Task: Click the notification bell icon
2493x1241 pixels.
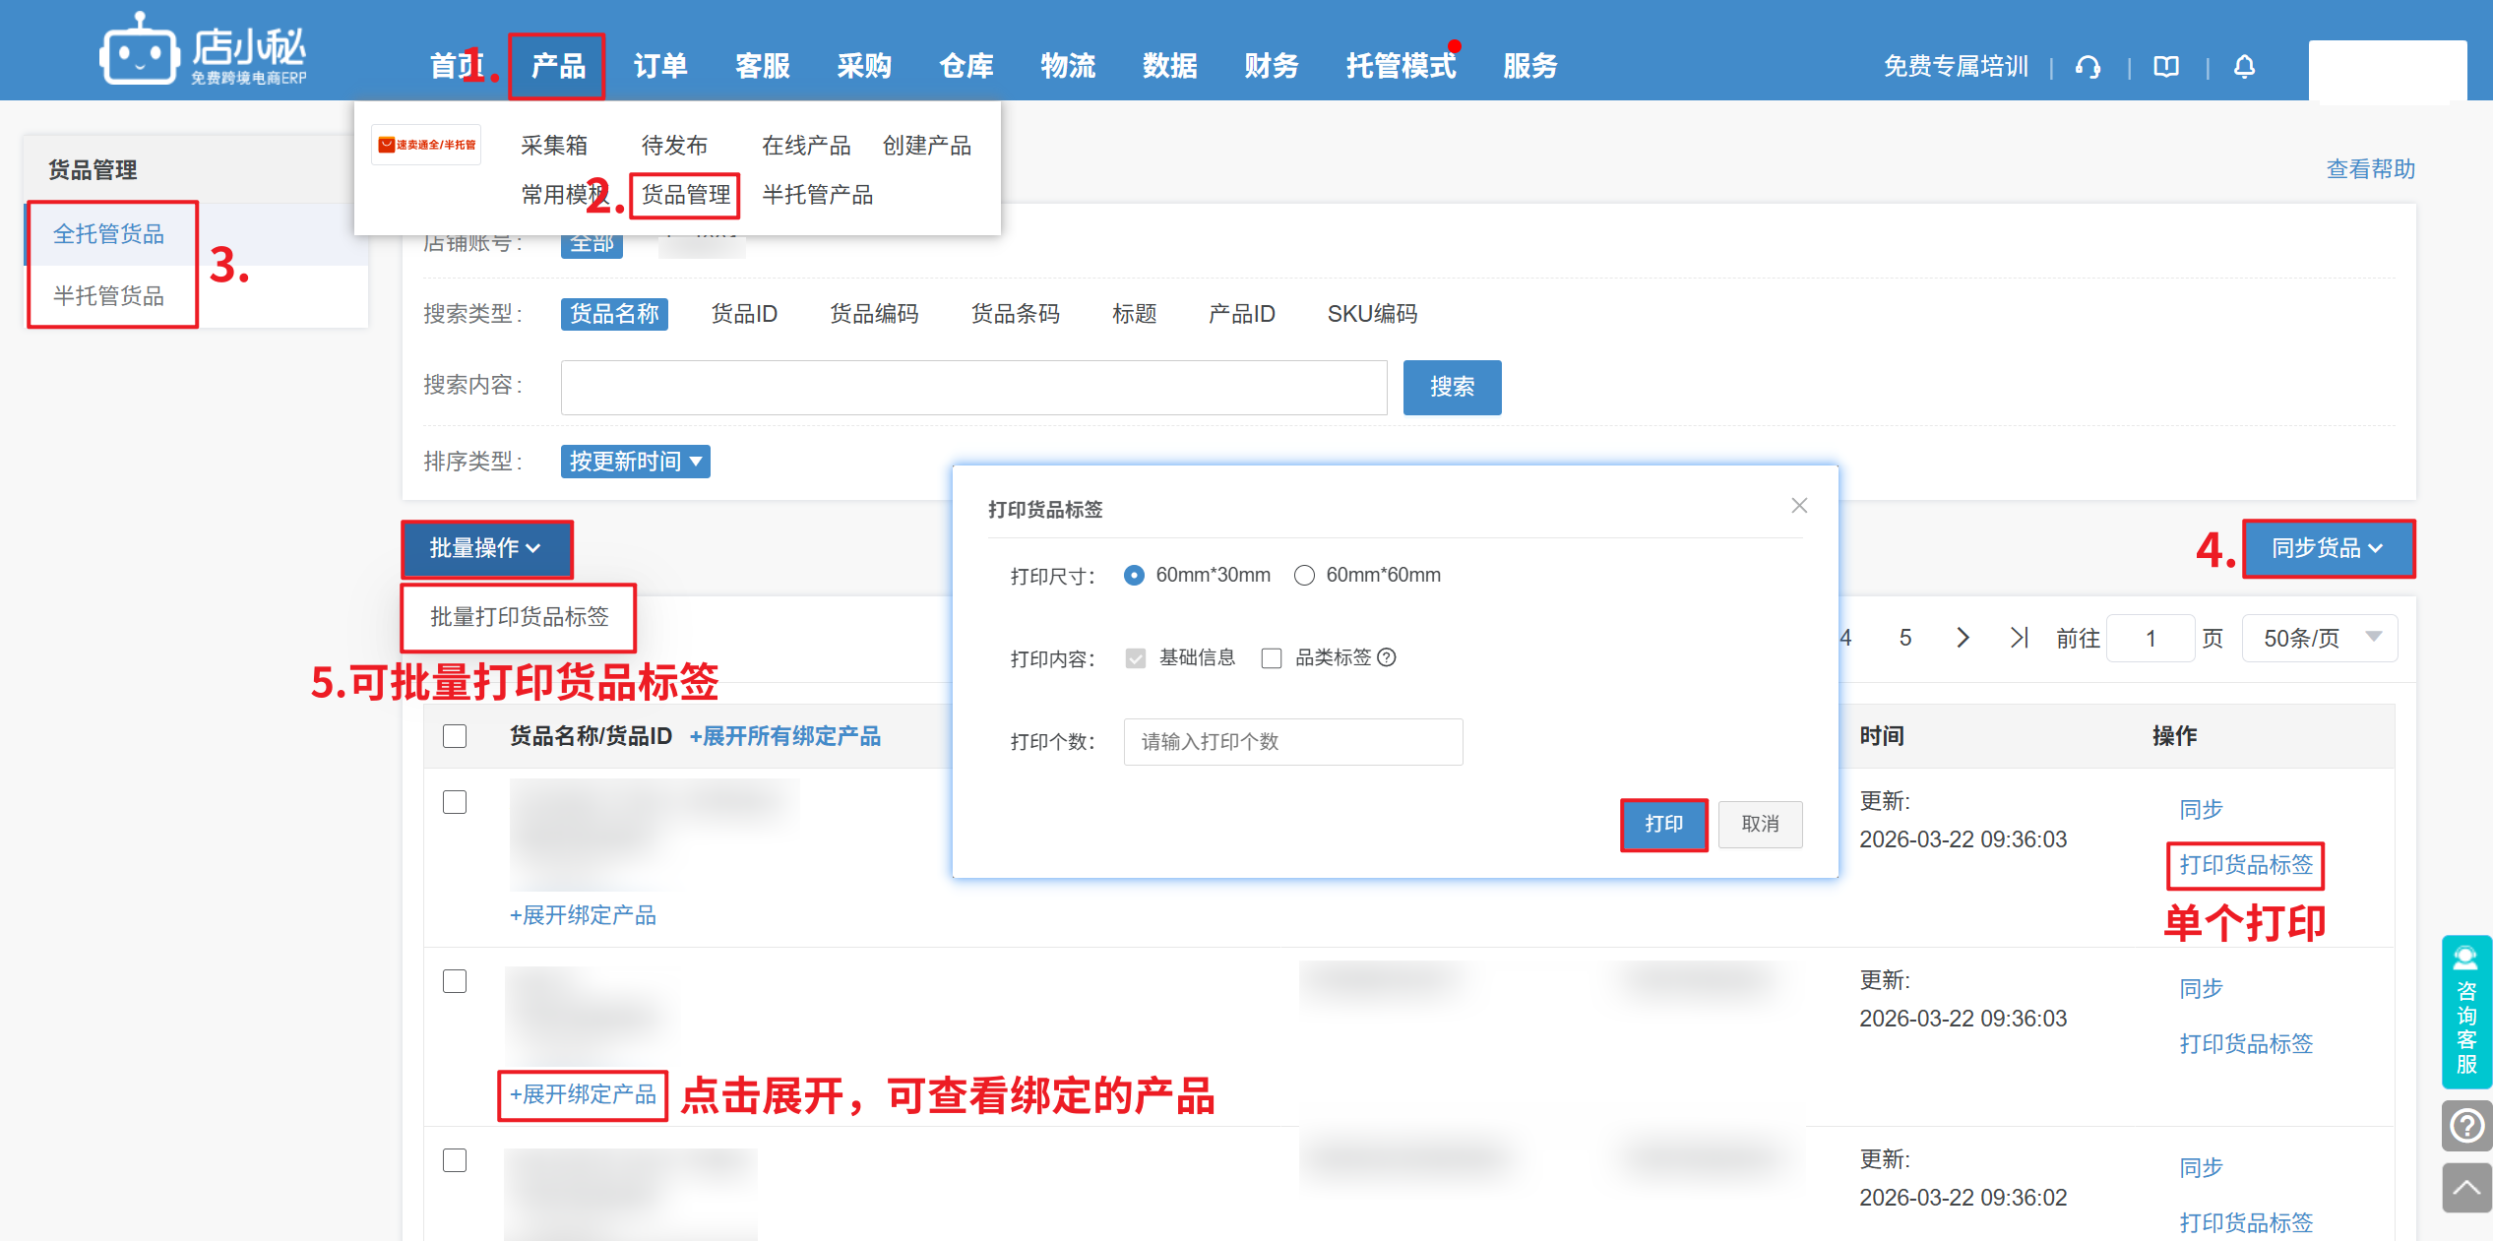Action: point(2244,67)
